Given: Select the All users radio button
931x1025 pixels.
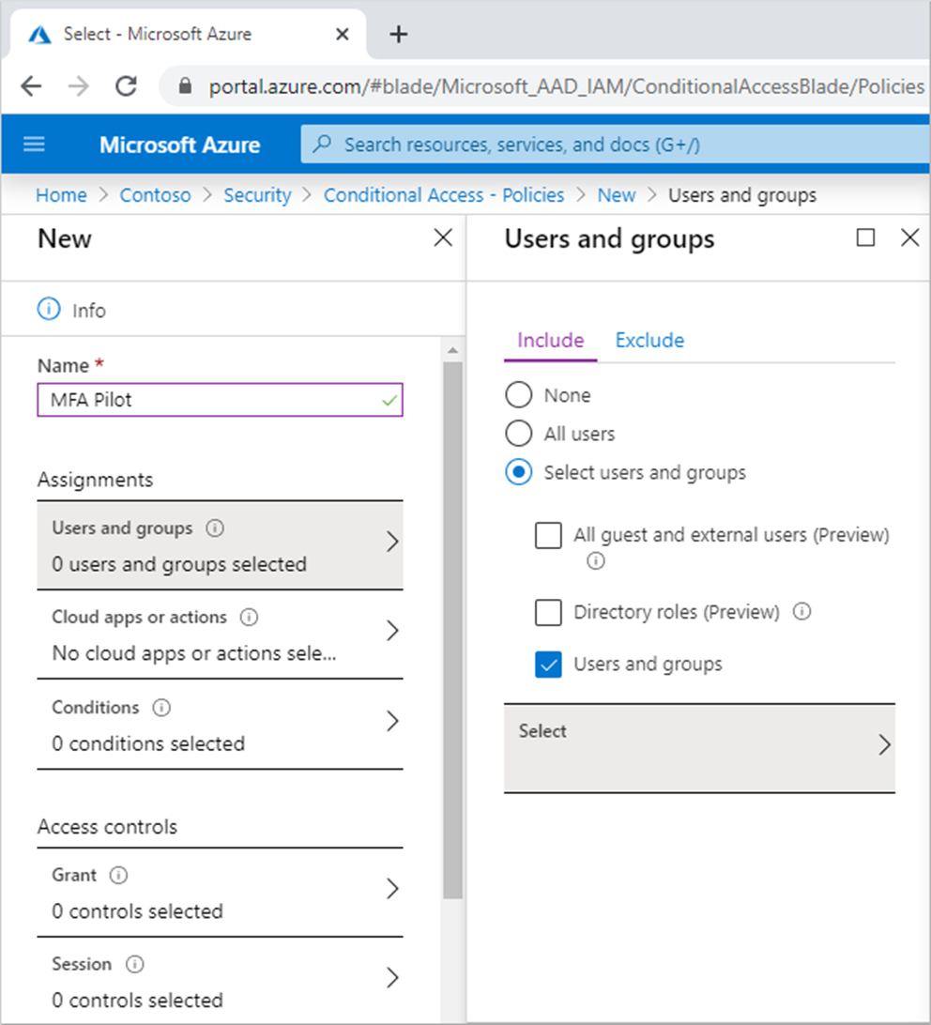Looking at the screenshot, I should (x=518, y=434).
